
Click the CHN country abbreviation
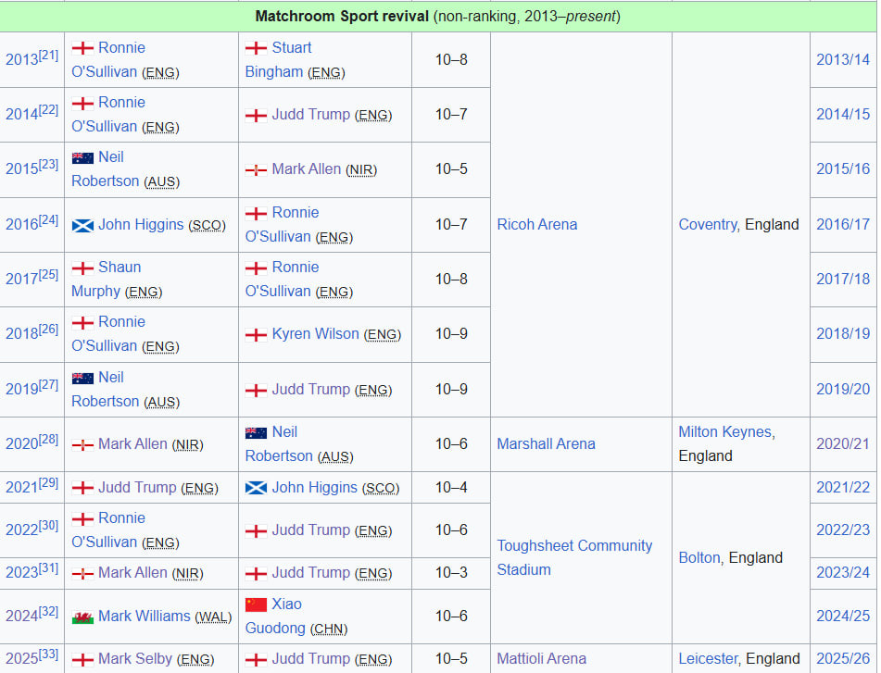click(328, 629)
